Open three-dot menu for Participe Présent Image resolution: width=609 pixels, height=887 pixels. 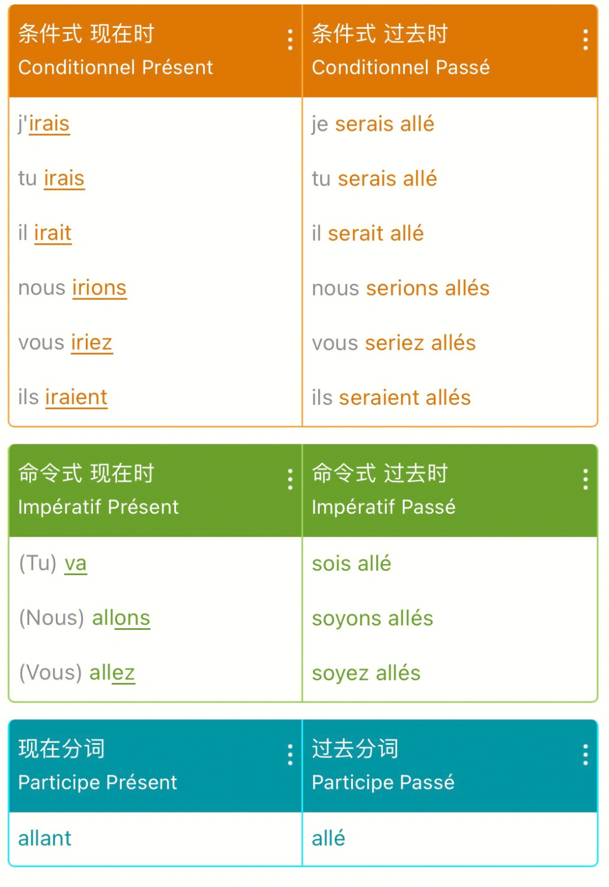(290, 754)
